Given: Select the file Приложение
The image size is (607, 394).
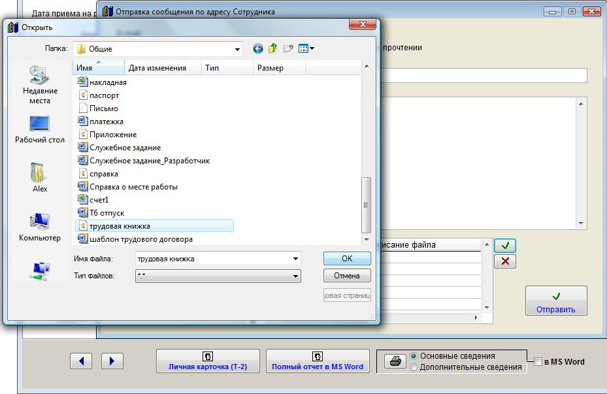Looking at the screenshot, I should pyautogui.click(x=108, y=135).
